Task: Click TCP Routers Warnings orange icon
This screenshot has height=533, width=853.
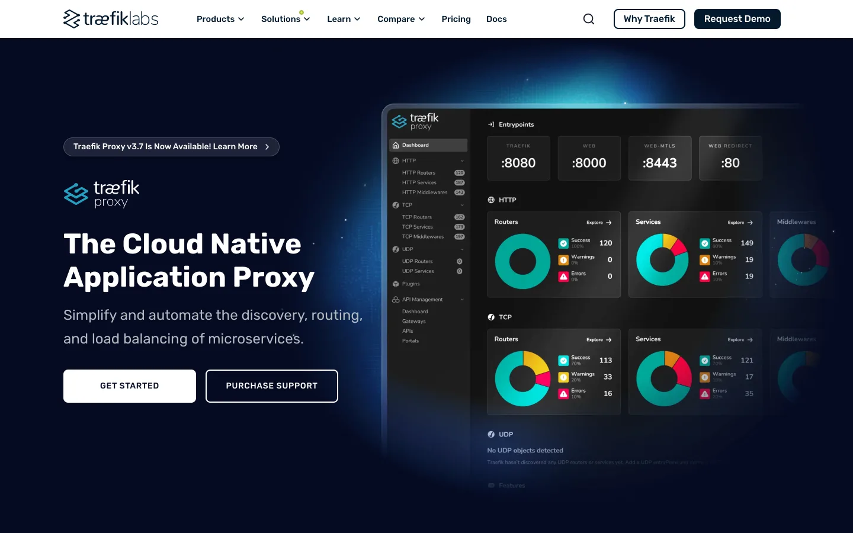Action: coord(563,377)
